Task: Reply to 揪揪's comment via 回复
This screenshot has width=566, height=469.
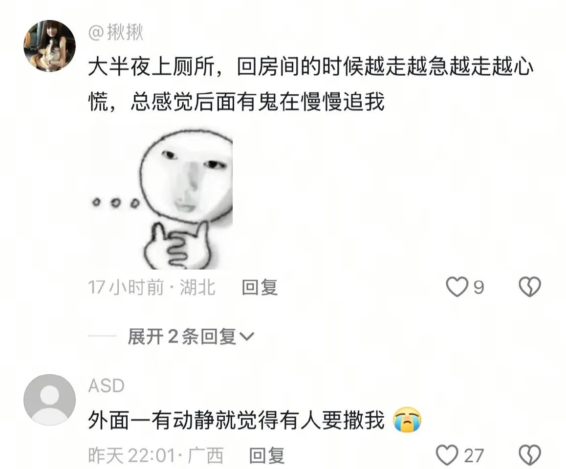Action: click(x=260, y=288)
